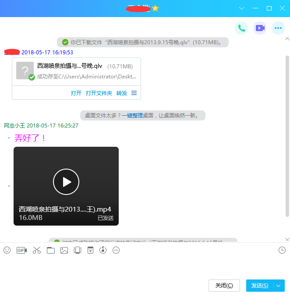
Task: Click the 发送(S) send button
Action: coord(260,286)
